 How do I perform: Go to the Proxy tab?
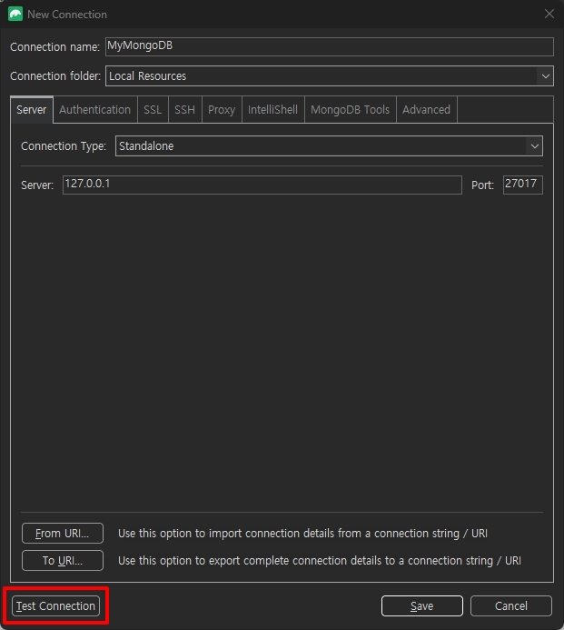[x=222, y=110]
